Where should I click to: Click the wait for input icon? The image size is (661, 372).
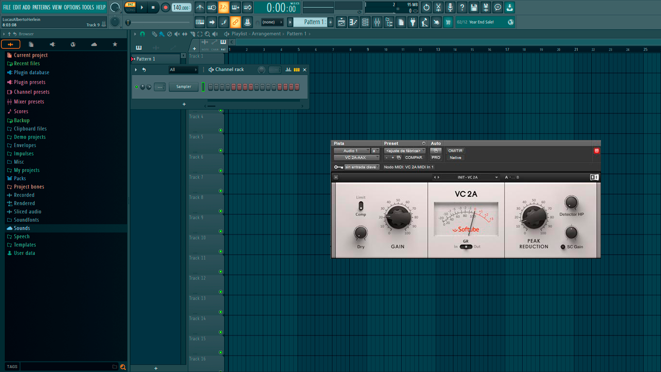tap(211, 7)
